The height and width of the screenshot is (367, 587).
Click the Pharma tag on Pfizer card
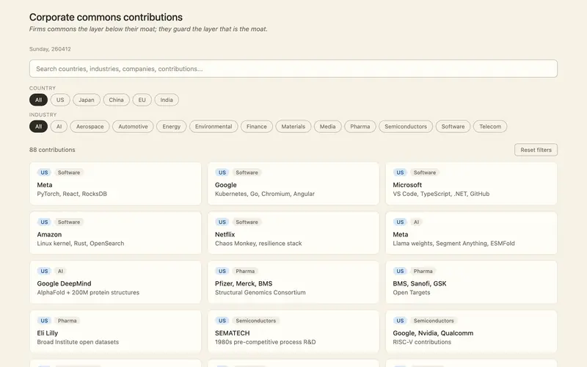coord(245,271)
